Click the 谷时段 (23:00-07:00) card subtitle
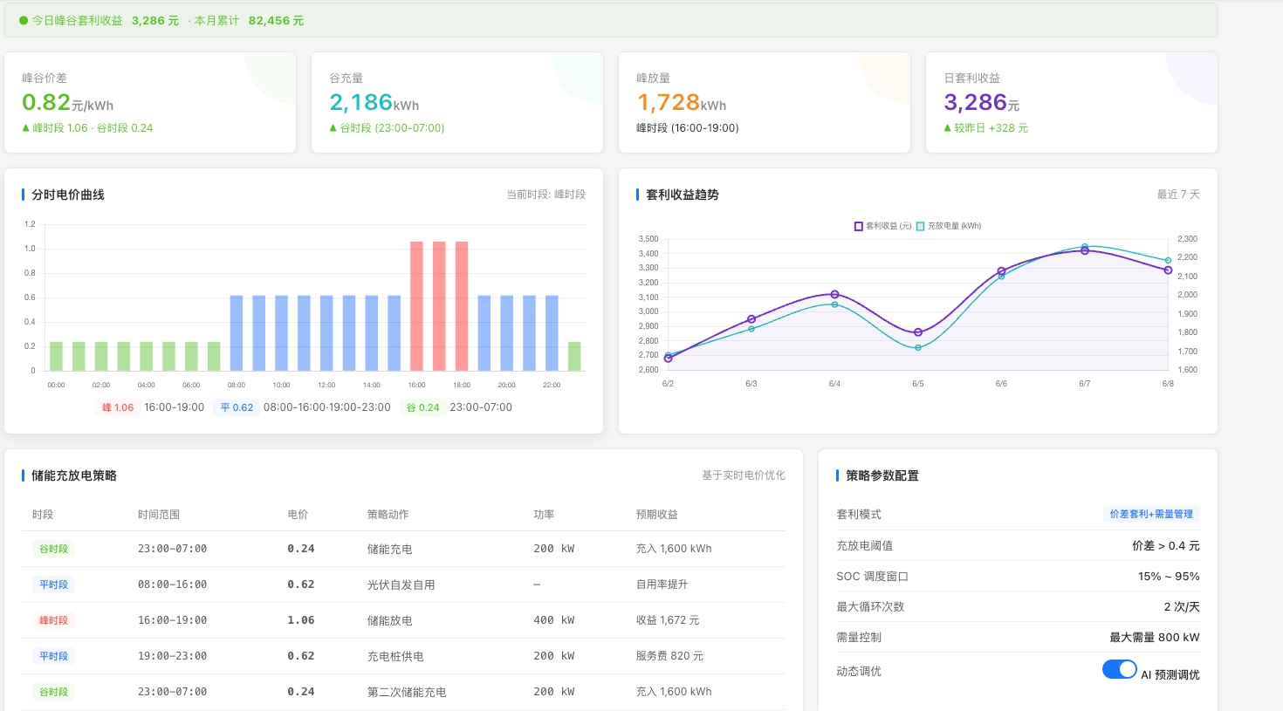1283x711 pixels. (x=387, y=128)
